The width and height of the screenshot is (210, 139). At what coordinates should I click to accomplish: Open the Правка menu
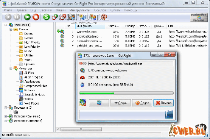(21, 10)
